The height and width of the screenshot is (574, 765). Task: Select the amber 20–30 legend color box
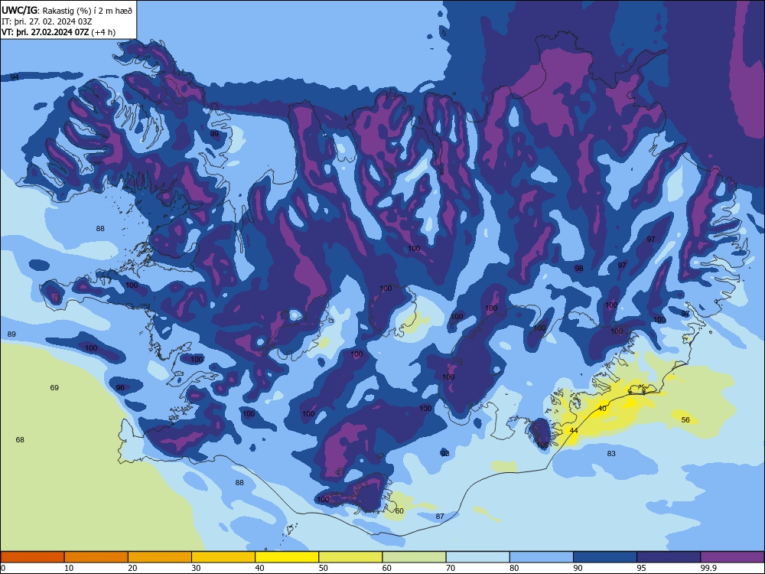[160, 557]
